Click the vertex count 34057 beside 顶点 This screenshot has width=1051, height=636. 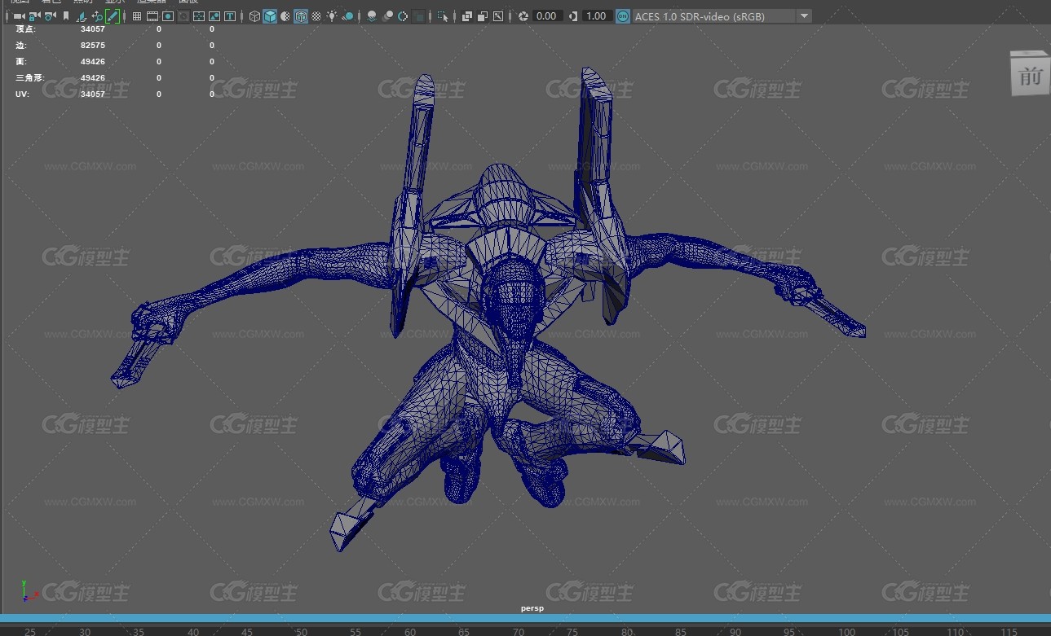pos(92,29)
